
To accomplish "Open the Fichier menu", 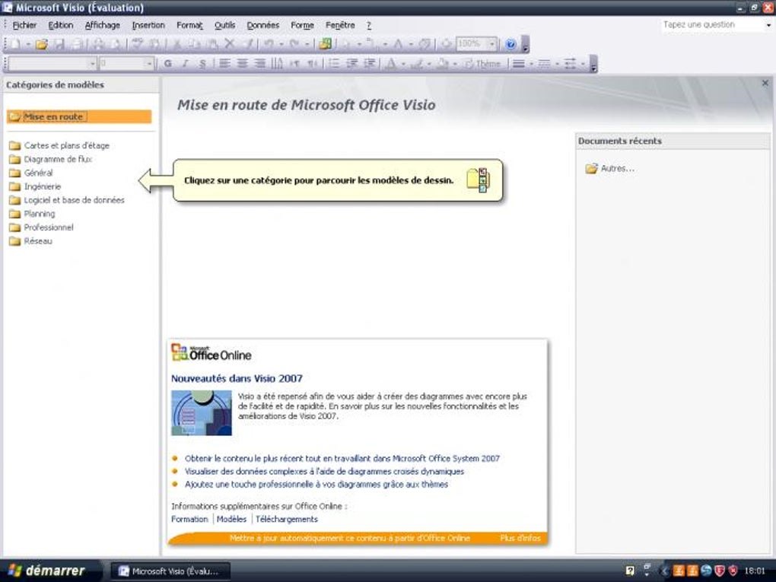I will click(24, 25).
